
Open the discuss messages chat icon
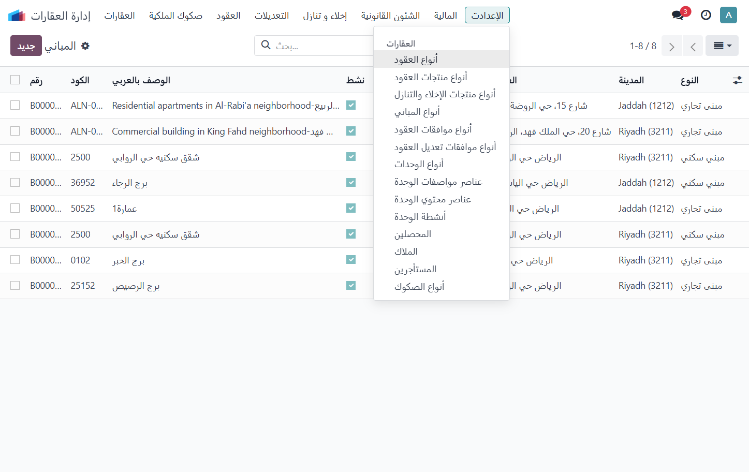tap(678, 15)
